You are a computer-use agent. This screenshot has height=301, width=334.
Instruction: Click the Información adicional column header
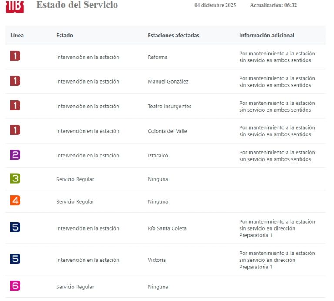(x=267, y=35)
